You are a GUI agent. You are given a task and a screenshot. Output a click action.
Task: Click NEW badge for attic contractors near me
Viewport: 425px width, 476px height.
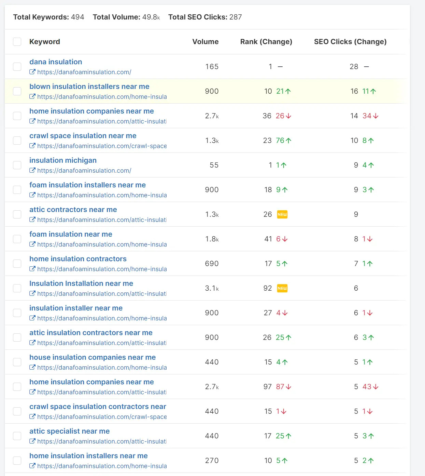click(282, 214)
